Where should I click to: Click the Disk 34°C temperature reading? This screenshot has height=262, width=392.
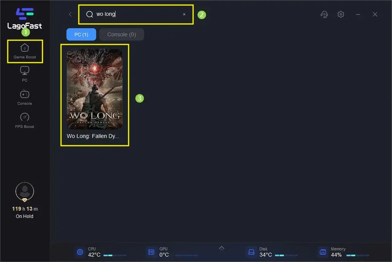tap(265, 255)
